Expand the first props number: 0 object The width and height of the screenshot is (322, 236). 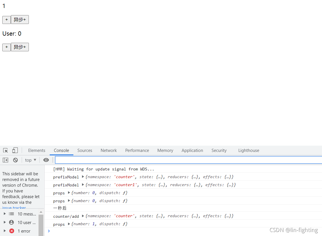tap(69, 193)
